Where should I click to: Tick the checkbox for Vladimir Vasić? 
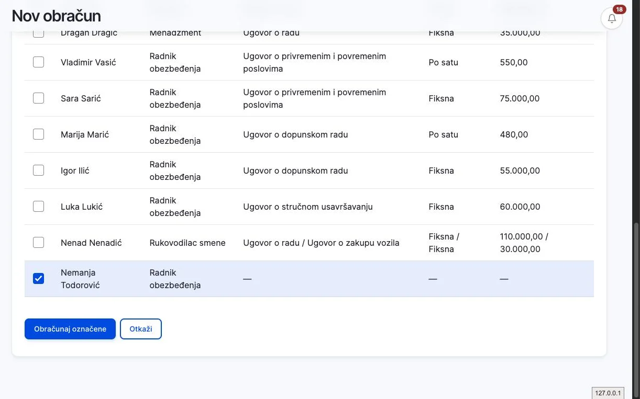point(38,62)
